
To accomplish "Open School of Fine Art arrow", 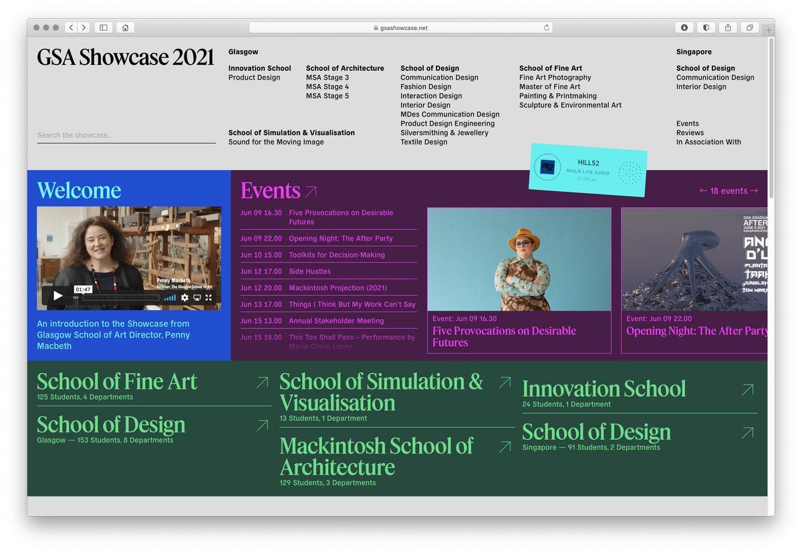I will point(262,382).
